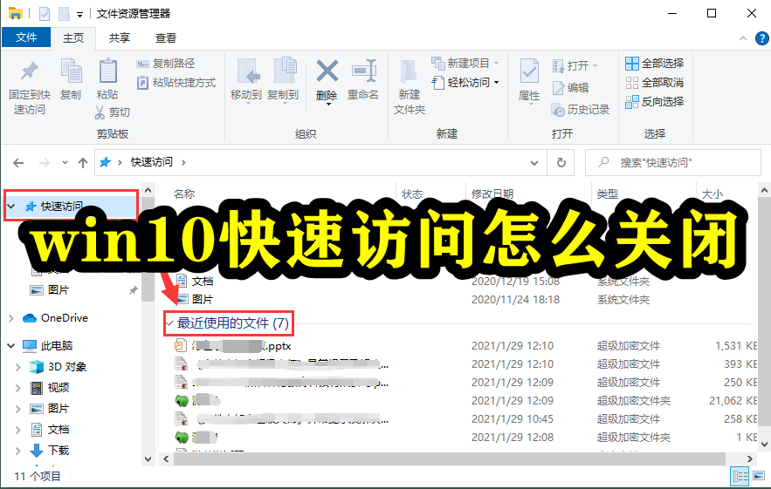Click the Delete X icon
The height and width of the screenshot is (489, 771).
[x=327, y=71]
